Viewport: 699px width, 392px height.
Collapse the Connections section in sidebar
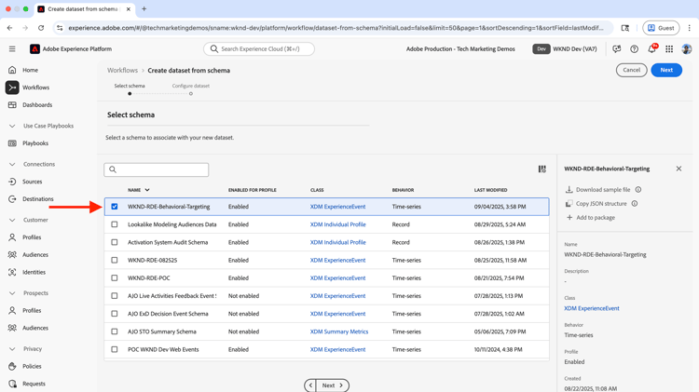pos(12,164)
